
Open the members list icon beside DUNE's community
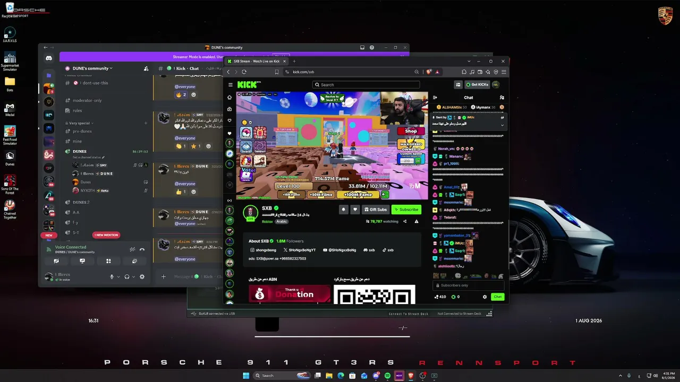point(146,68)
